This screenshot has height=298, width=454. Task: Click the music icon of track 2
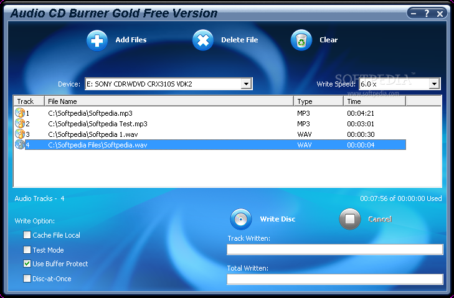(x=20, y=124)
